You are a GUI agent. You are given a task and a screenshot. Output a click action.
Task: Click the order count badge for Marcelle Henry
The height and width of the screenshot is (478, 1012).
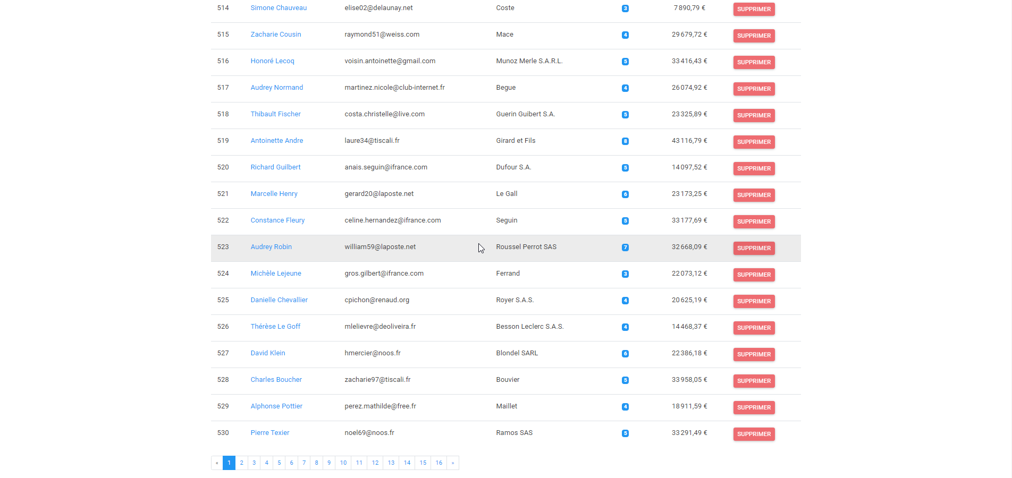point(625,194)
